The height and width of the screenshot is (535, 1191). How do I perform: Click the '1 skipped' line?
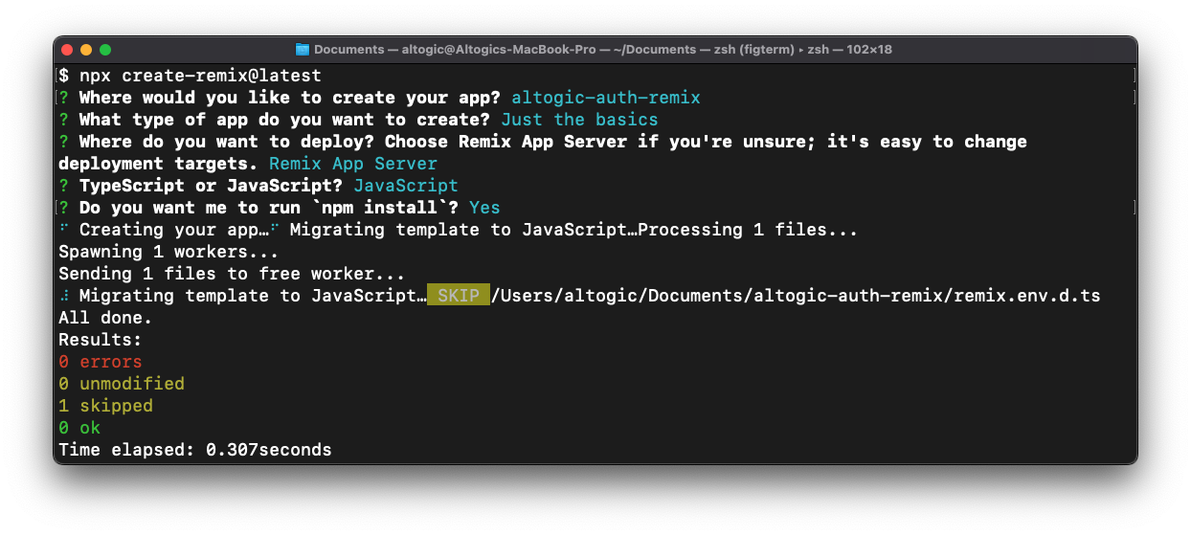(x=105, y=406)
